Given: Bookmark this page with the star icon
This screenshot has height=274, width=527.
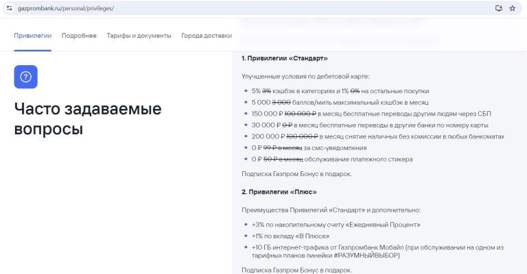Looking at the screenshot, I should (512, 8).
